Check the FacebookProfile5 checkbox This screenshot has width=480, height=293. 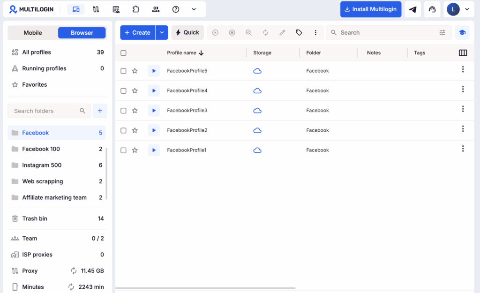tap(123, 71)
